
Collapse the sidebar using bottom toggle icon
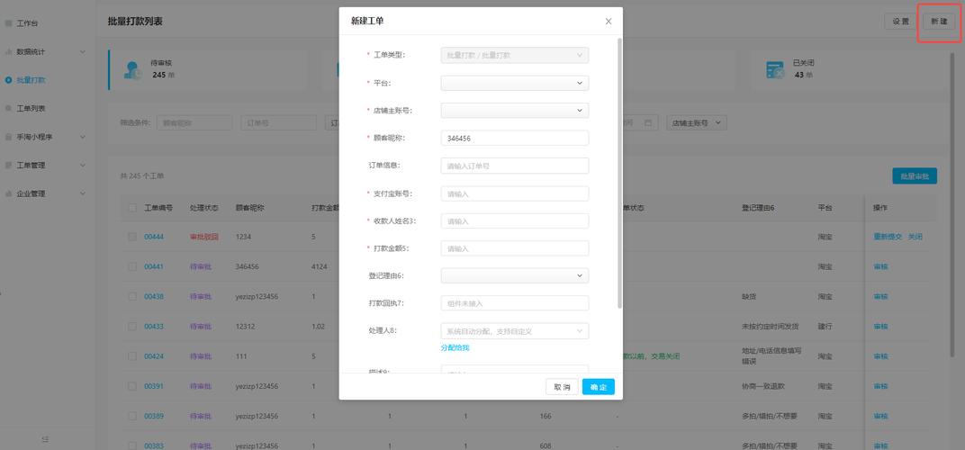coord(45,438)
